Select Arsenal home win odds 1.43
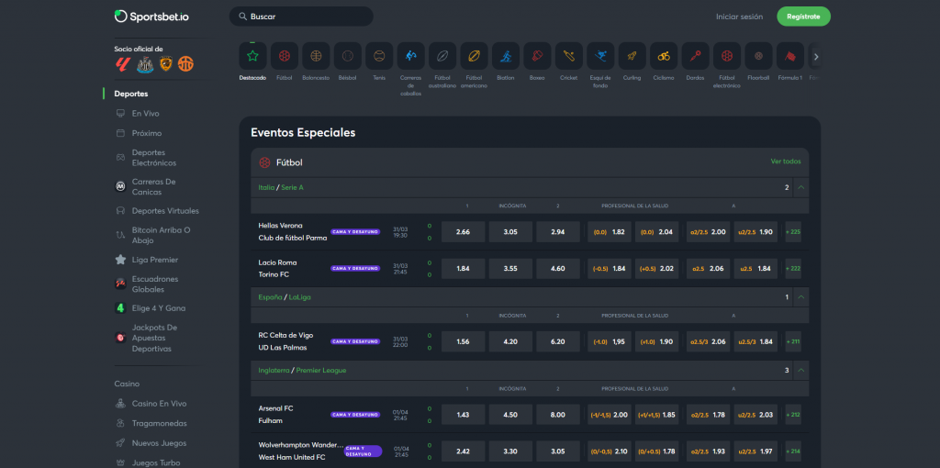This screenshot has width=940, height=468. tap(463, 415)
